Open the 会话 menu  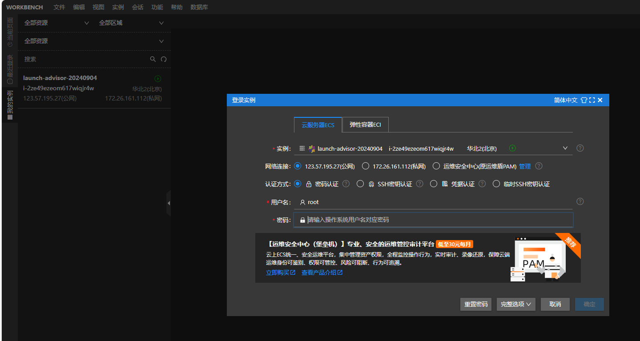click(x=137, y=7)
